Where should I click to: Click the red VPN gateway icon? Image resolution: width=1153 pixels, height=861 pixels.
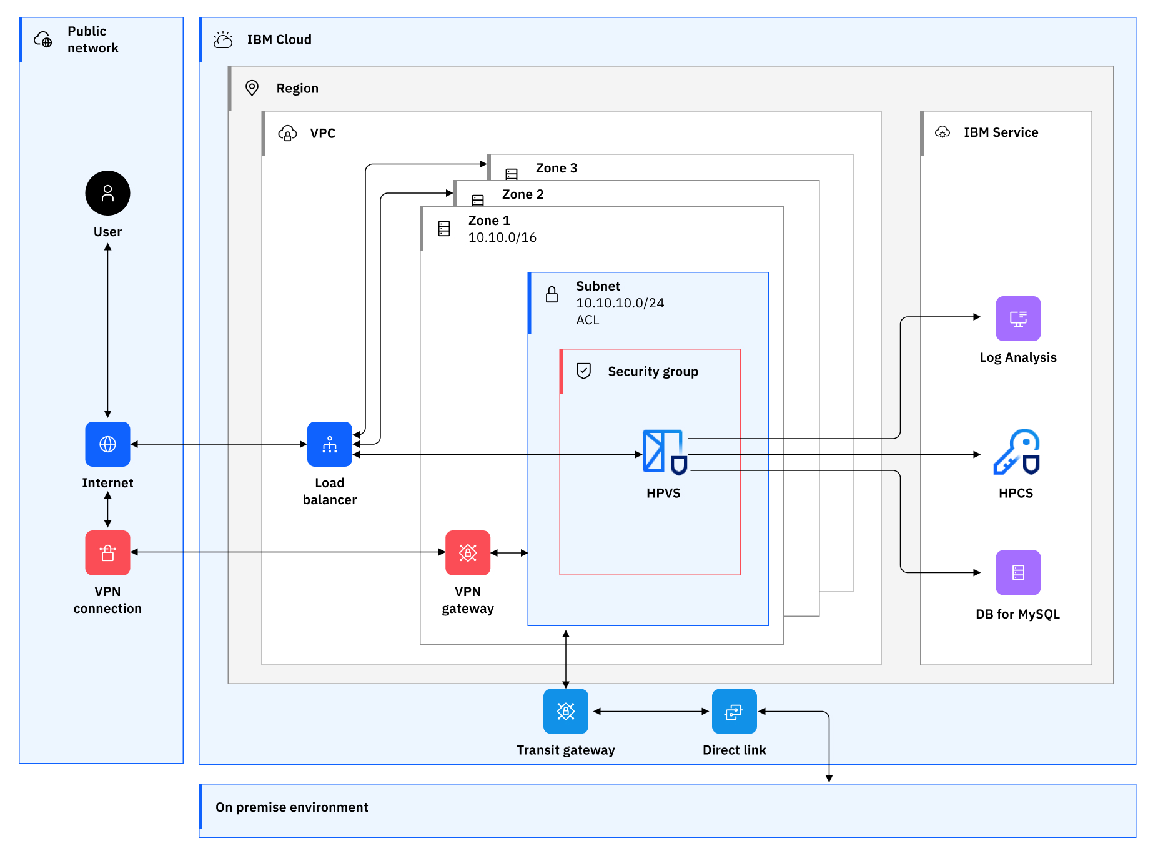(x=468, y=553)
